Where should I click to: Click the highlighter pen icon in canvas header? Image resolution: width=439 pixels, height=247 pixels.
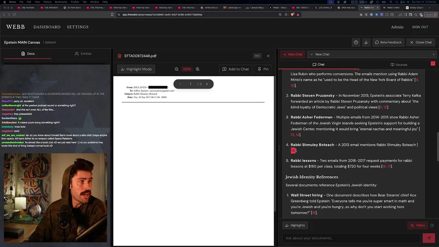coord(366,42)
